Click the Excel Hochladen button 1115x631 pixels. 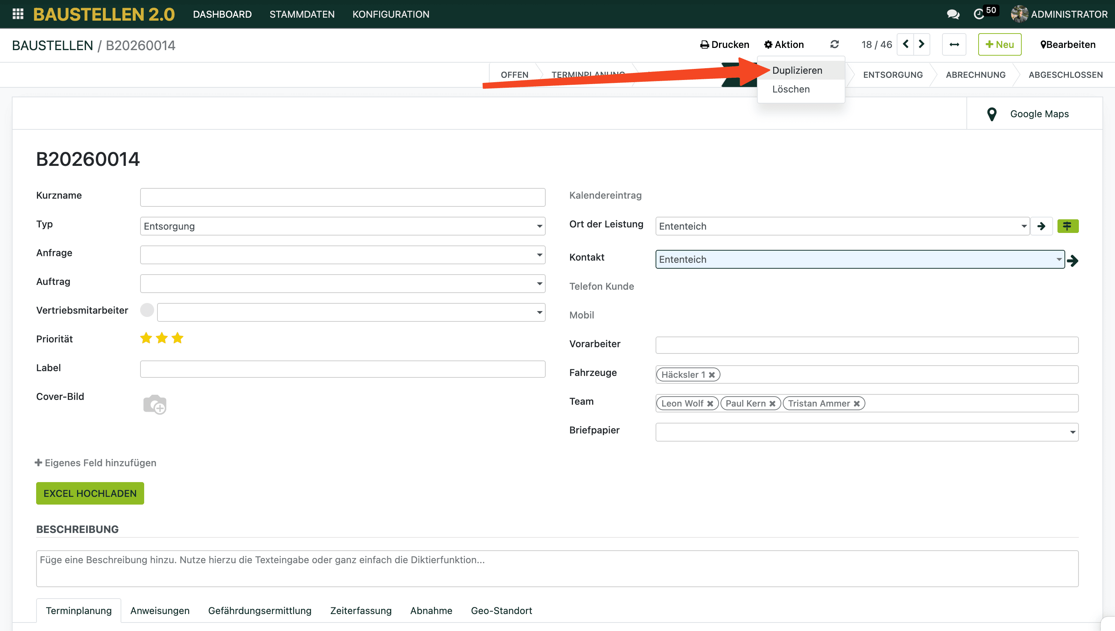[x=90, y=493]
